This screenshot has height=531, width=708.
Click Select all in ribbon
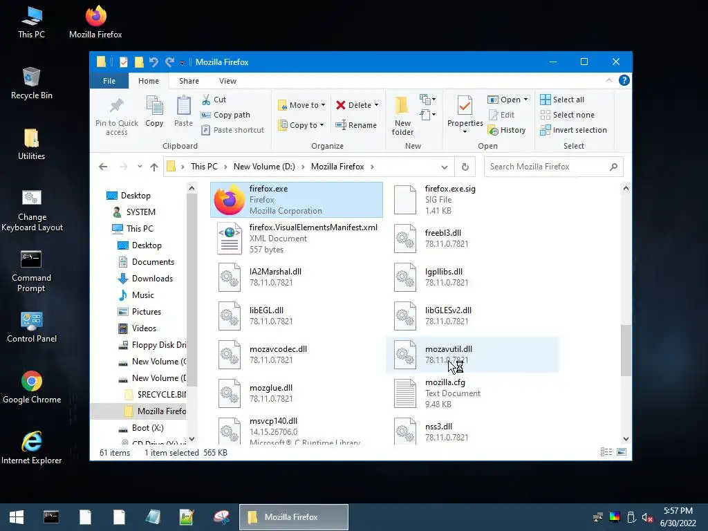pyautogui.click(x=562, y=100)
